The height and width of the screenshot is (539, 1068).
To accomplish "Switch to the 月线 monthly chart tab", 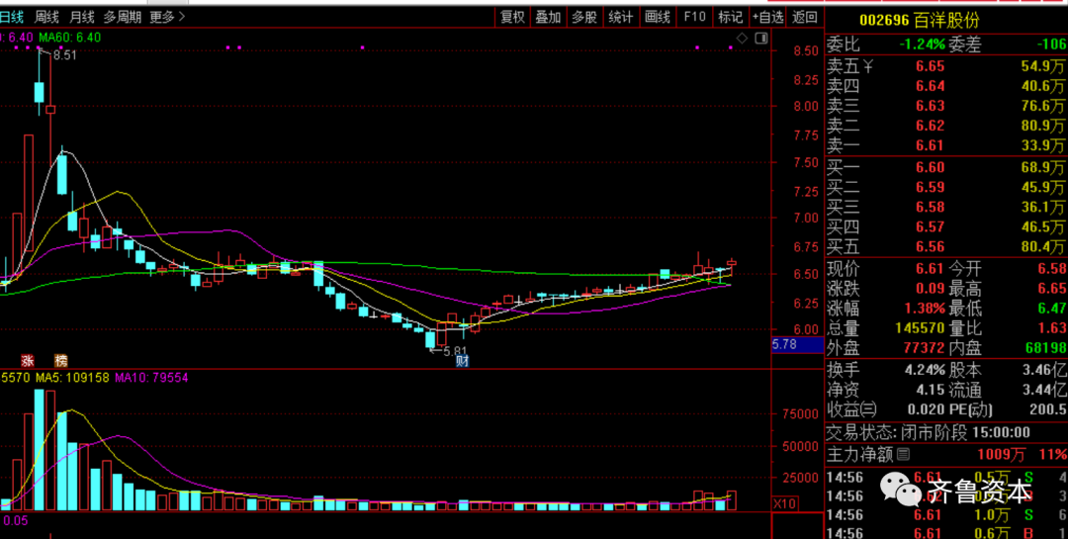I will pos(82,17).
